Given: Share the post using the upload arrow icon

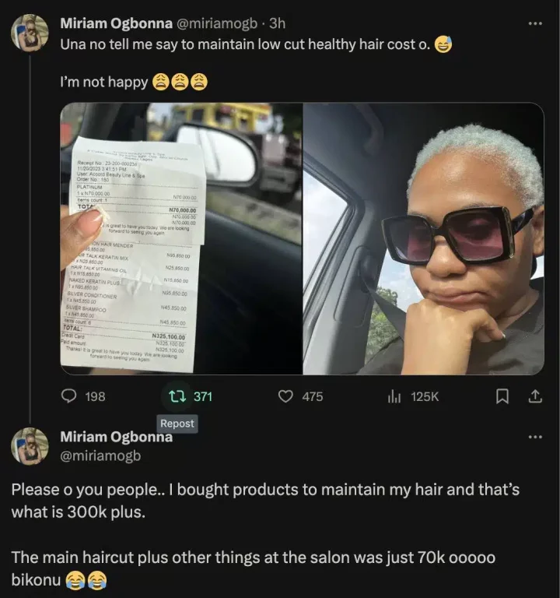Looking at the screenshot, I should coord(535,396).
